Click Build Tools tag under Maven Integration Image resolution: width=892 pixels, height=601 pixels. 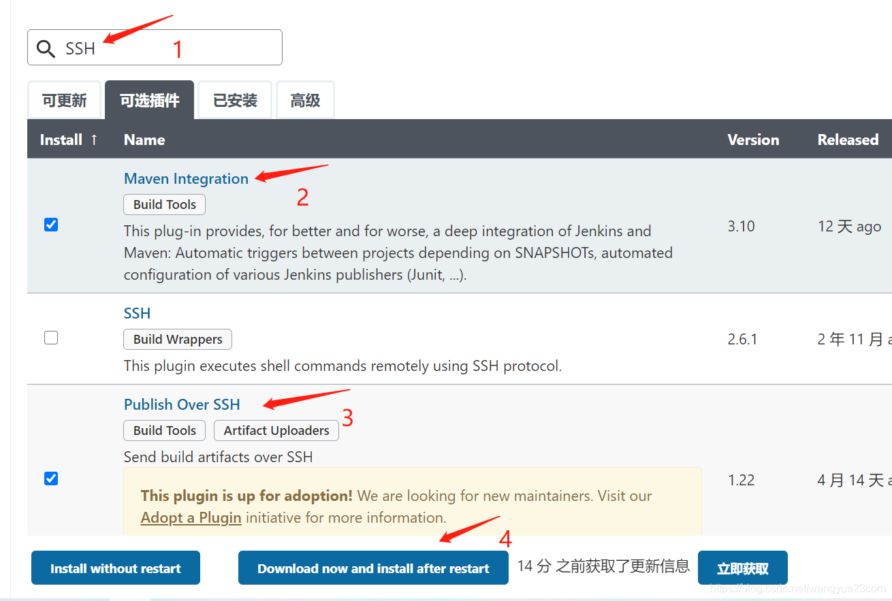click(x=164, y=204)
